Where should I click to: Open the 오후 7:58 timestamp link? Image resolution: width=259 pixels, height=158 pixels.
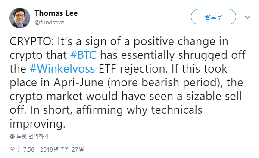(x=22, y=149)
